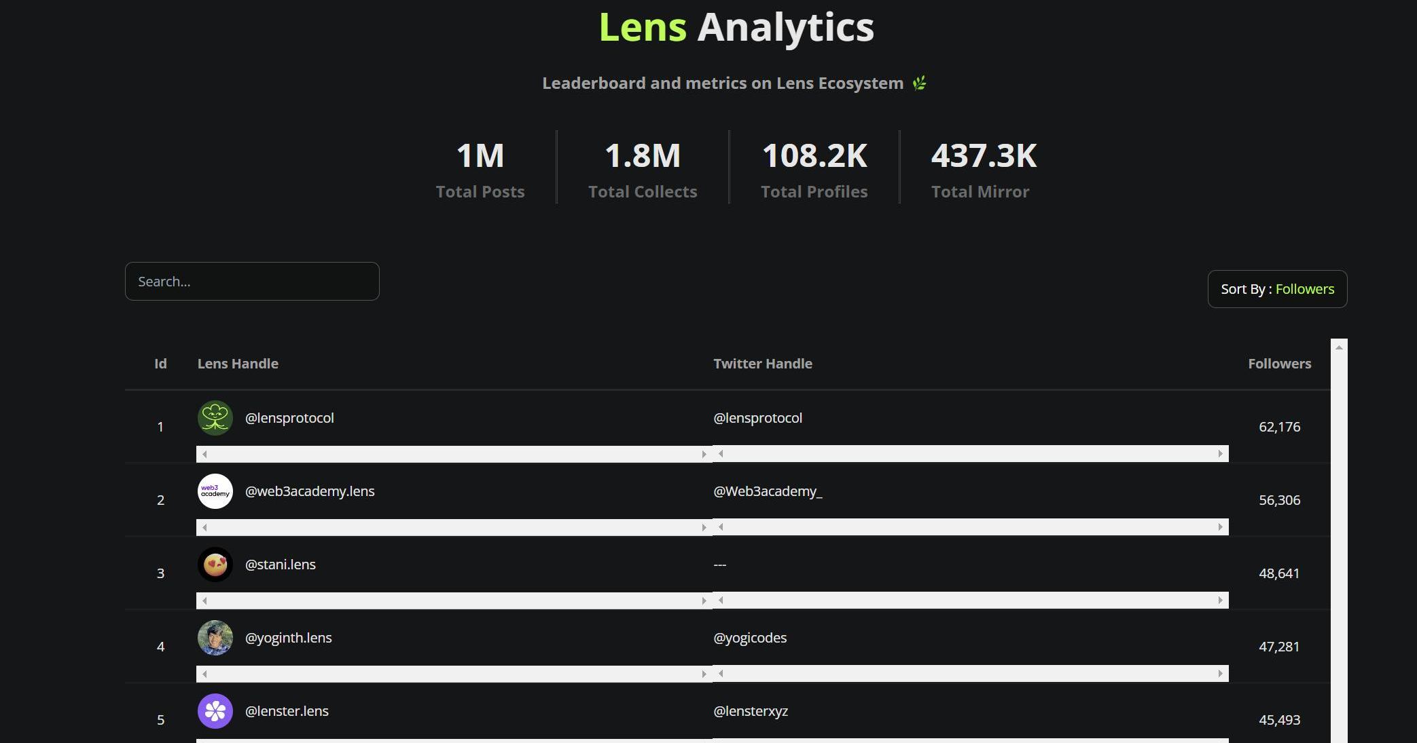Click left arrow under @stani.lens handle
This screenshot has width=1417, height=743.
204,601
